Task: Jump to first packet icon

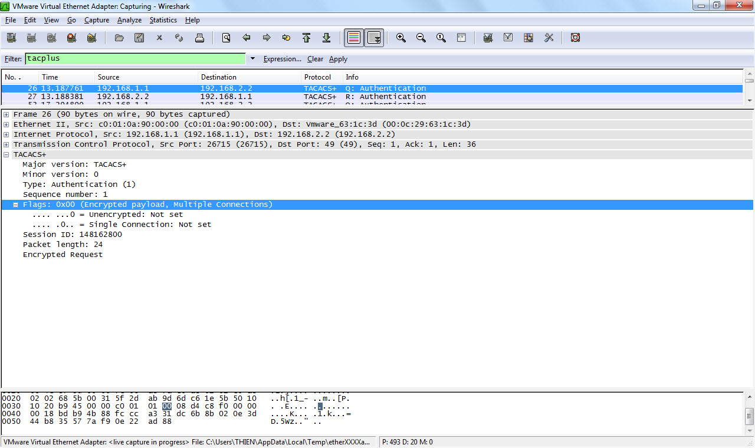Action: click(x=306, y=38)
